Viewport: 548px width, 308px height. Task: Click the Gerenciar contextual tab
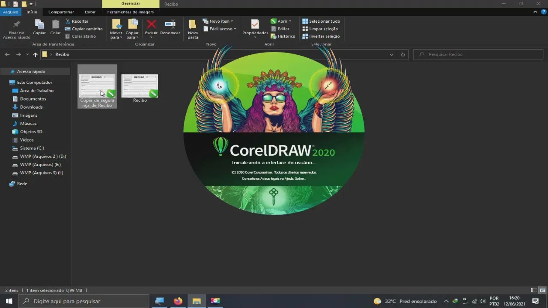click(x=131, y=3)
